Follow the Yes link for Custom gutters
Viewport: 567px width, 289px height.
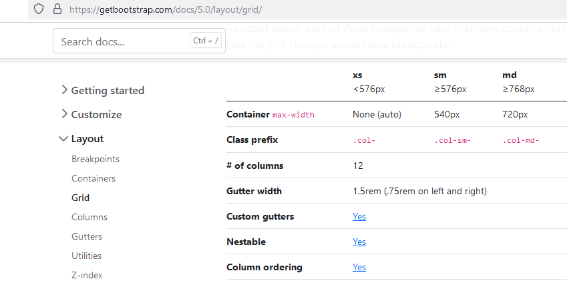359,216
